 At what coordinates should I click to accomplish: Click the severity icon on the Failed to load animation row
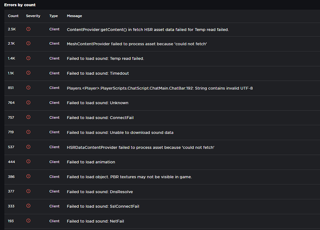click(28, 162)
